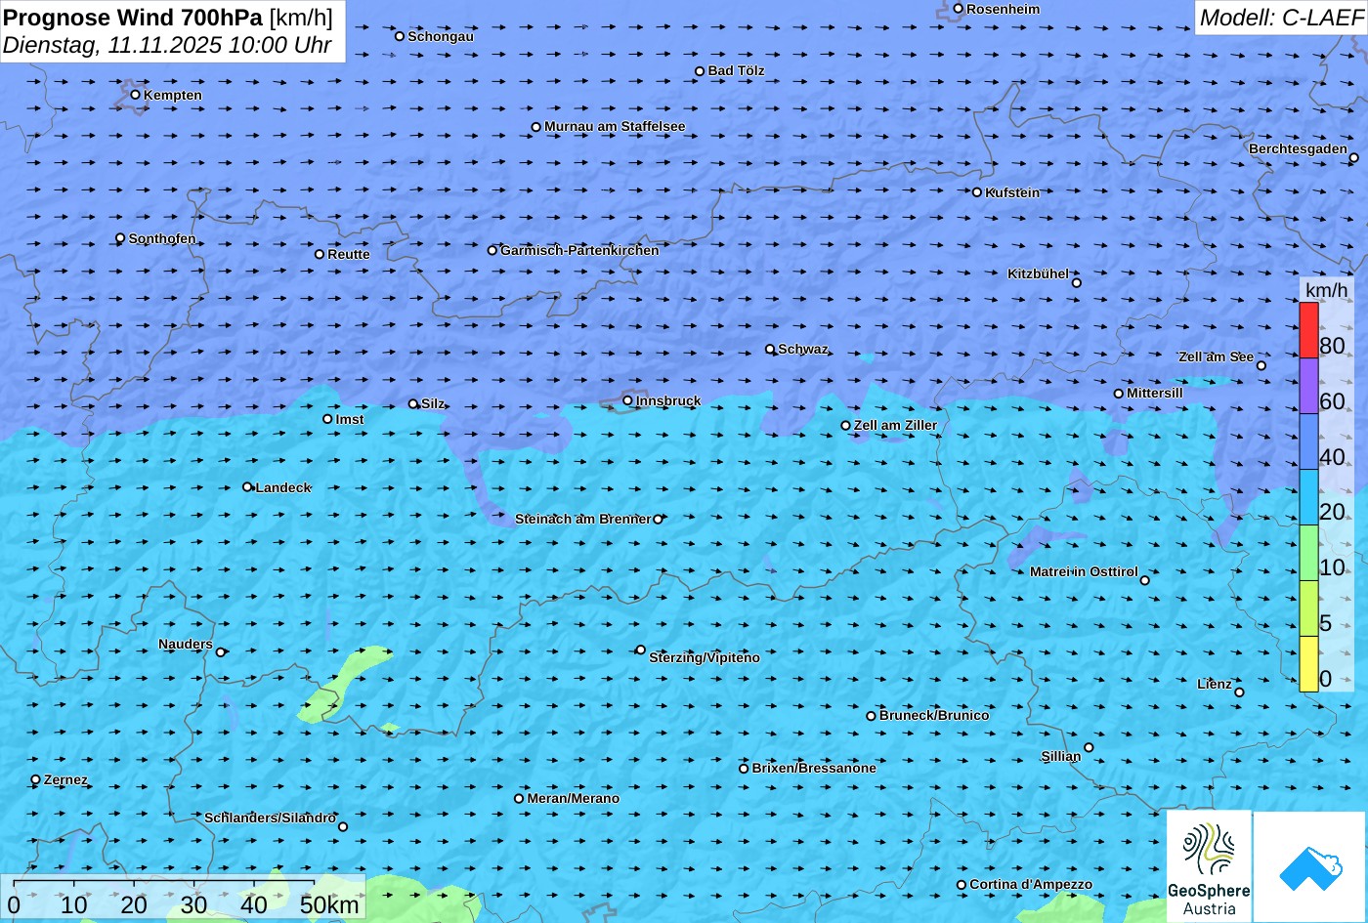Click the 'Mittersill' label

click(x=1155, y=393)
